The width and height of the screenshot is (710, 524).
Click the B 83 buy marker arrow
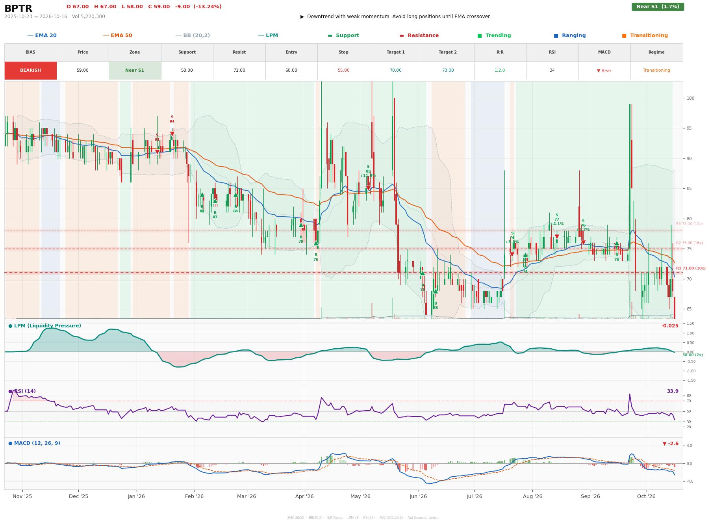tap(215, 201)
